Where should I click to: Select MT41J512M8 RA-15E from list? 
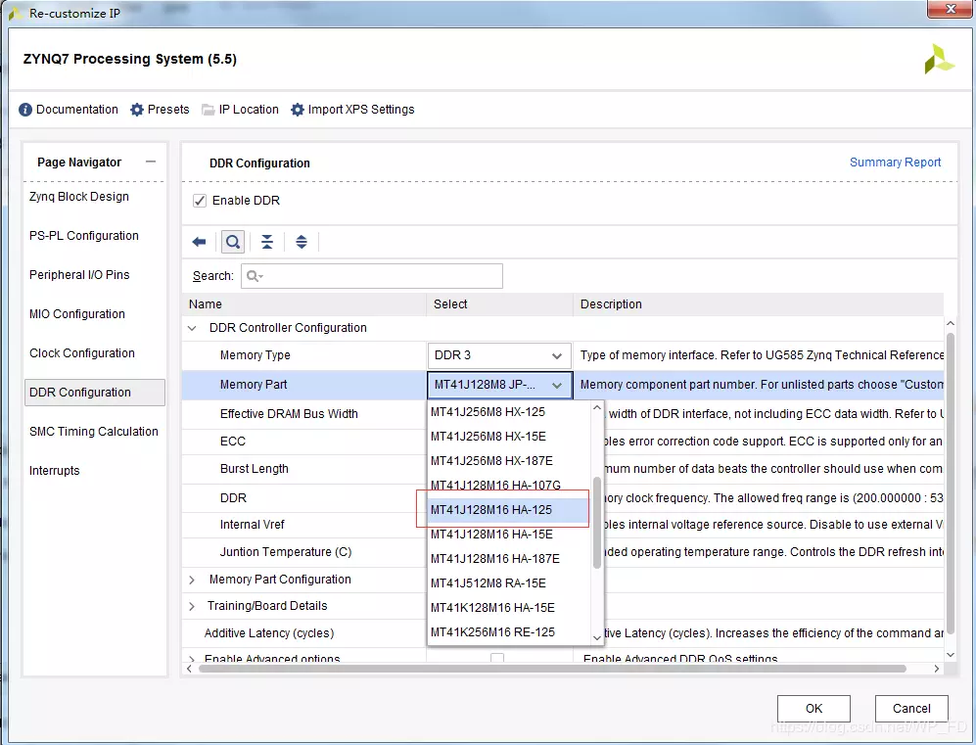pyautogui.click(x=508, y=583)
